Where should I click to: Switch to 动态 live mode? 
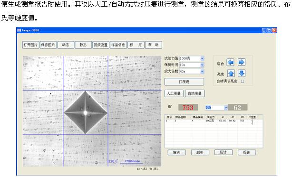(66, 45)
